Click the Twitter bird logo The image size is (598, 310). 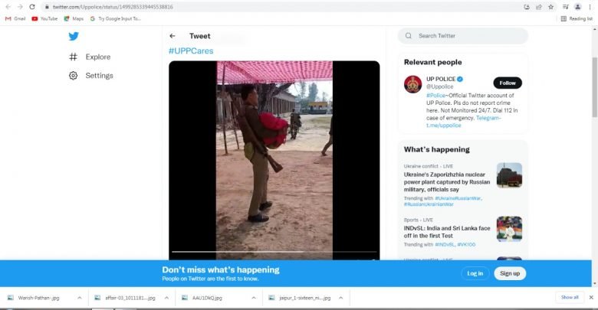74,36
